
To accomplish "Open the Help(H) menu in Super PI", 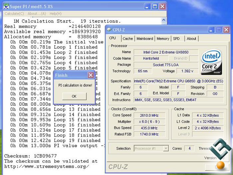I will (56, 14).
